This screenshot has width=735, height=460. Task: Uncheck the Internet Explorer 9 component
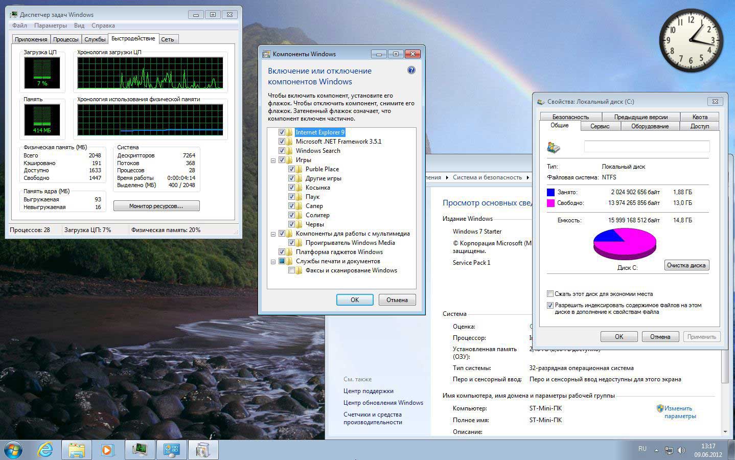[282, 132]
